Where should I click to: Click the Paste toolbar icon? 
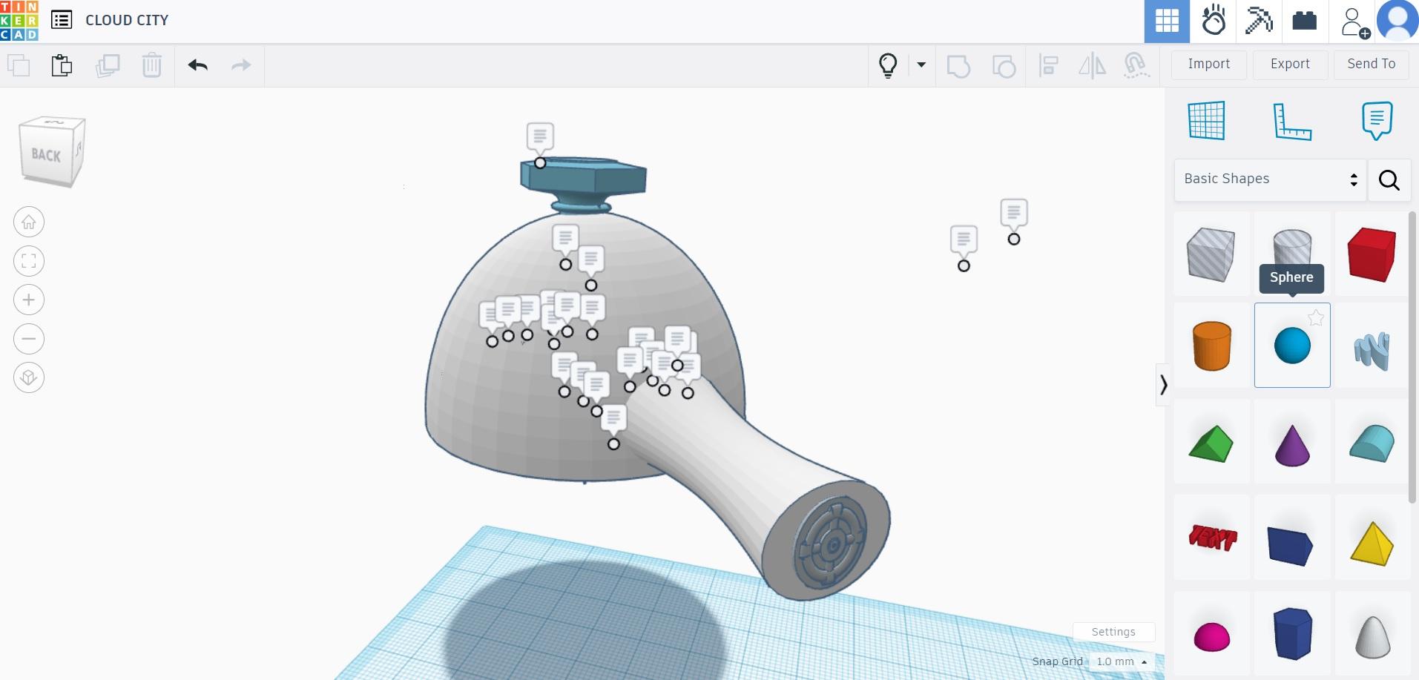click(62, 65)
